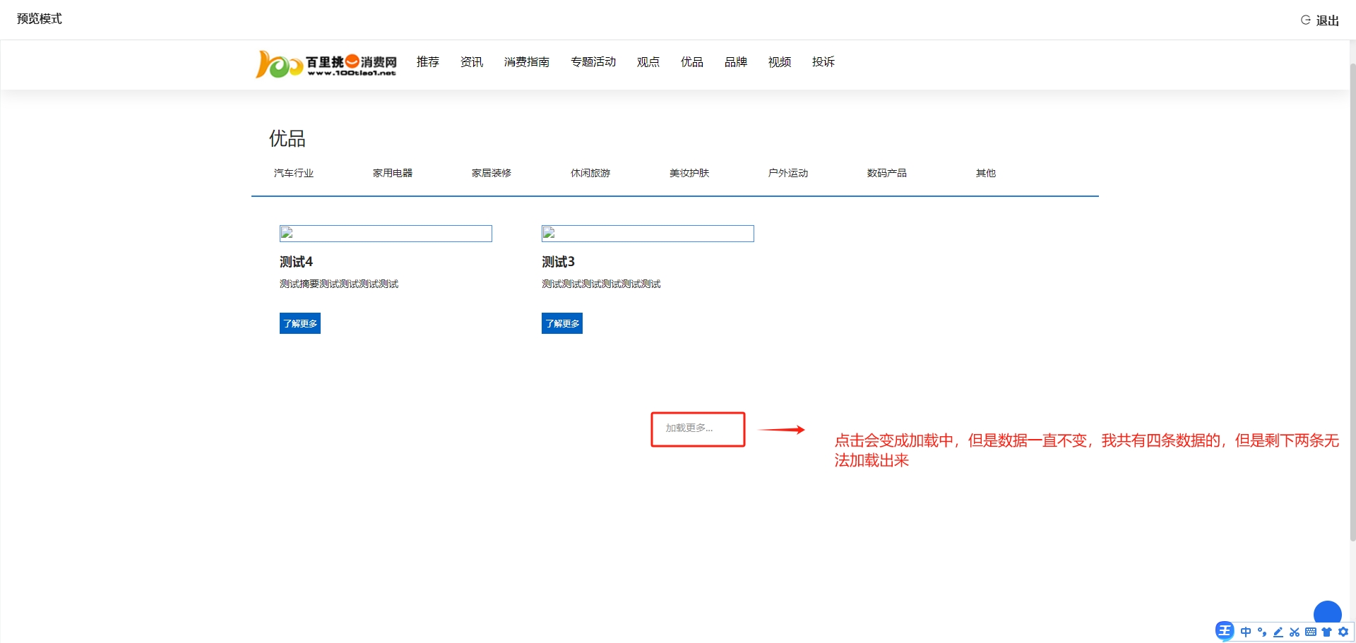Viewport: 1356px width, 643px height.
Task: Select the 其他 category tab
Action: [986, 173]
